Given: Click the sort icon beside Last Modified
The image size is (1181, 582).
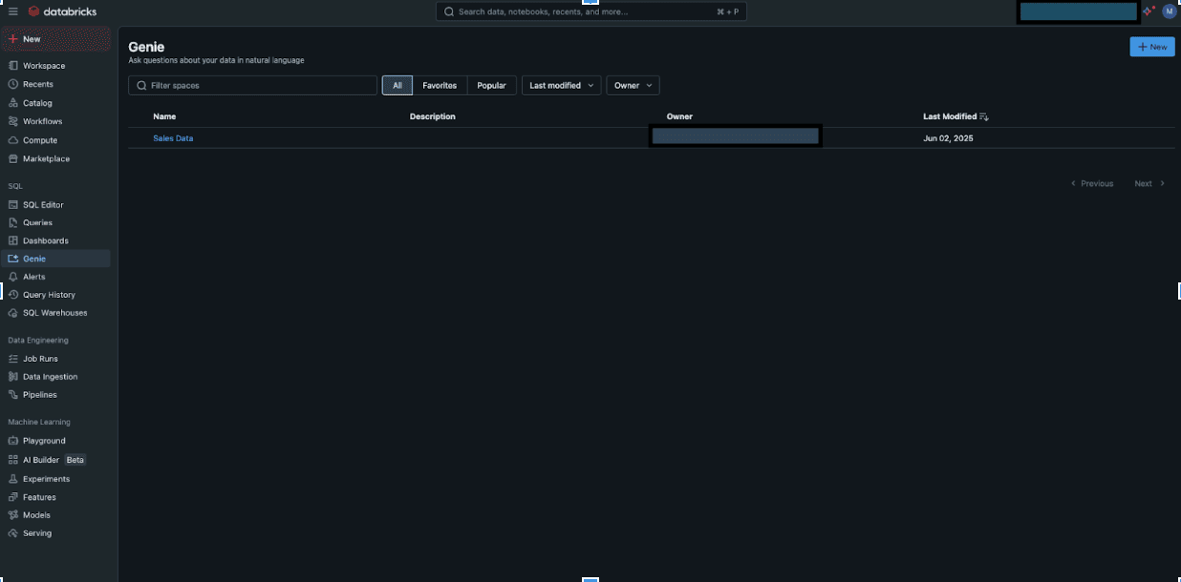Looking at the screenshot, I should [x=984, y=116].
